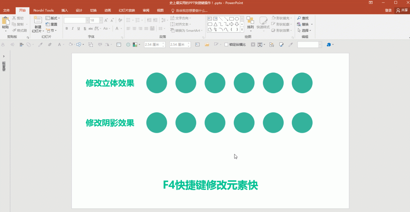Click the New Slide (新建幻灯片) icon
This screenshot has height=212, width=410.
[38, 21]
